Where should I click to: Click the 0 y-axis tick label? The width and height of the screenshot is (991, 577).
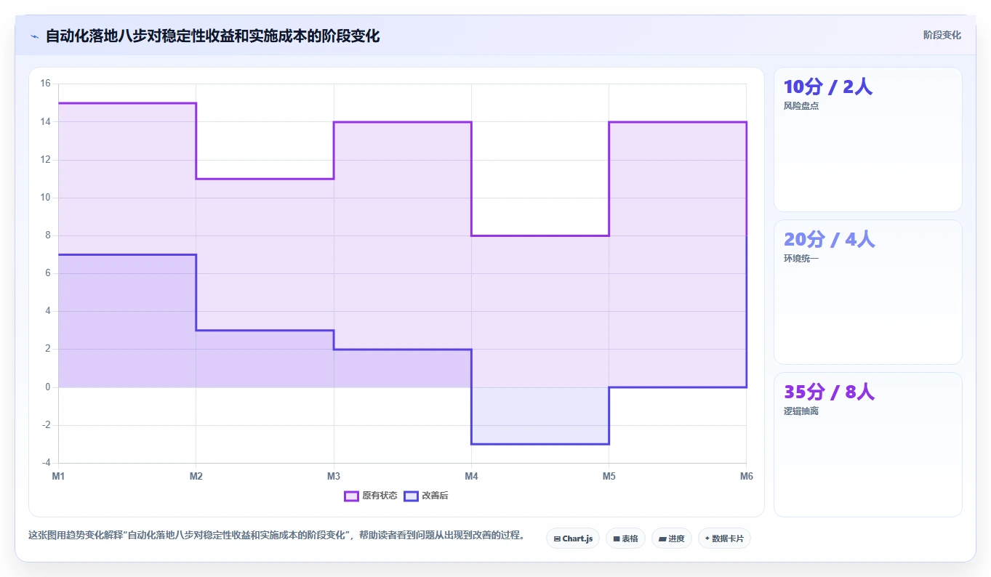[x=48, y=387]
